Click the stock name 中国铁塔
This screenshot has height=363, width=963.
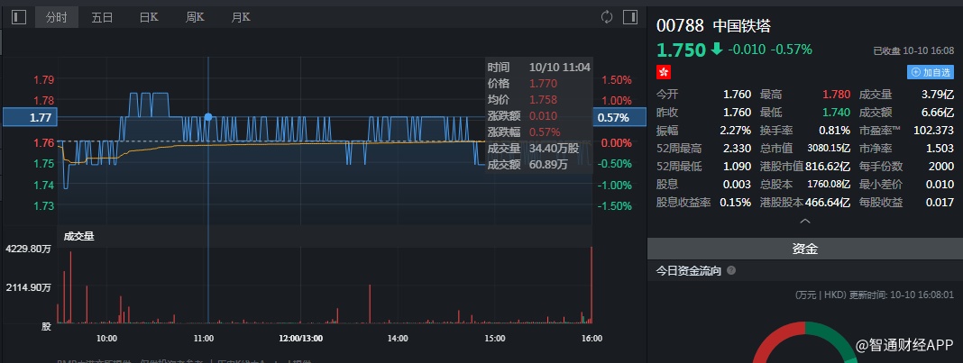coord(741,26)
